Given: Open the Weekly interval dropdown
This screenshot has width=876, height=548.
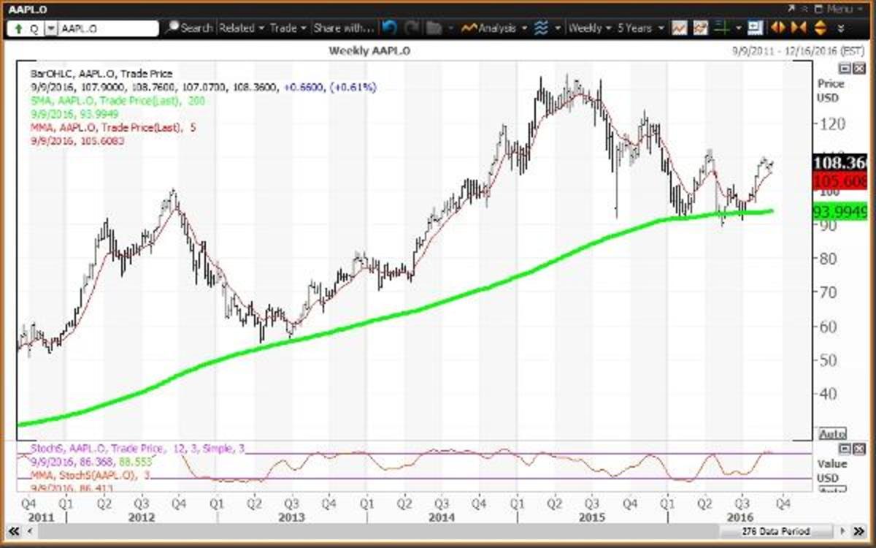Looking at the screenshot, I should click(589, 28).
